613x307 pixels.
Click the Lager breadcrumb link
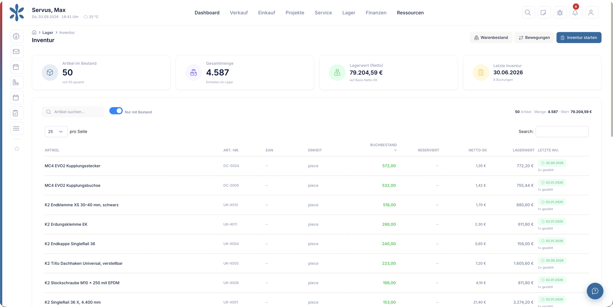[48, 32]
